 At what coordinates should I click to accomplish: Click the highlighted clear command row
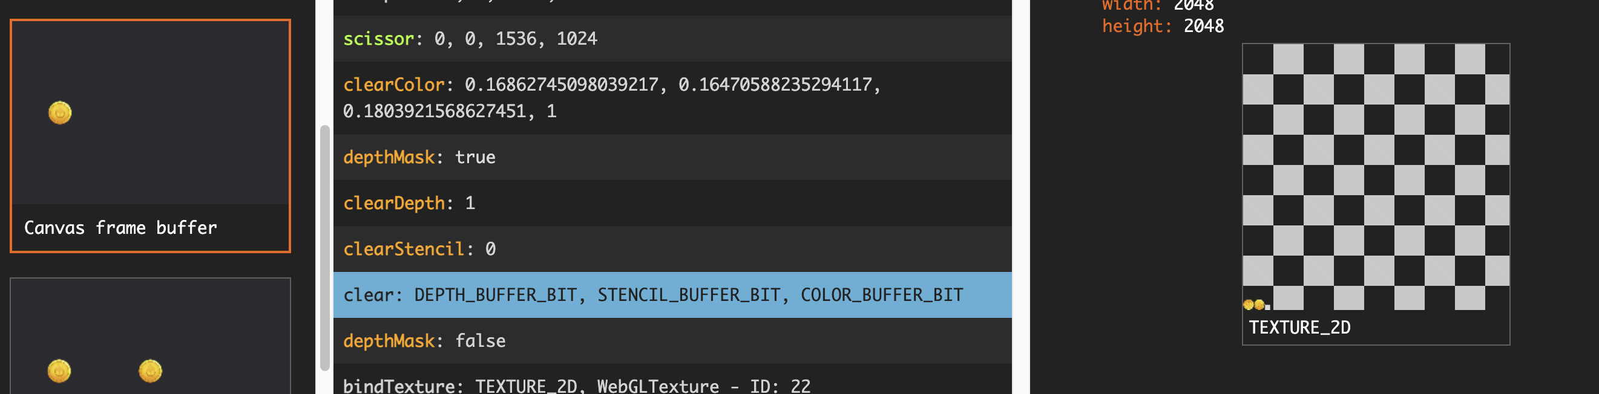pyautogui.click(x=672, y=295)
